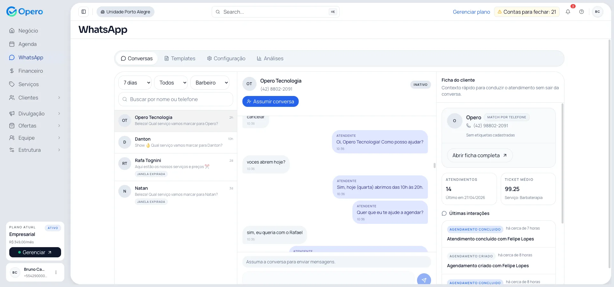Click the top Search field

pyautogui.click(x=275, y=12)
